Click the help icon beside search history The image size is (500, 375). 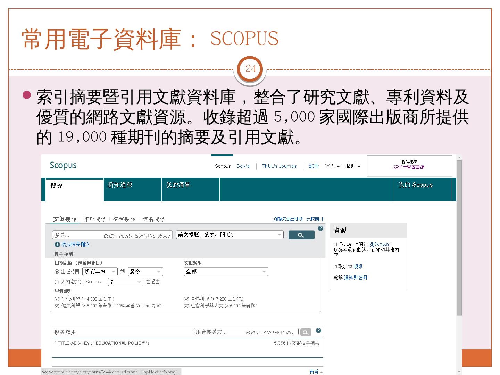(318, 331)
